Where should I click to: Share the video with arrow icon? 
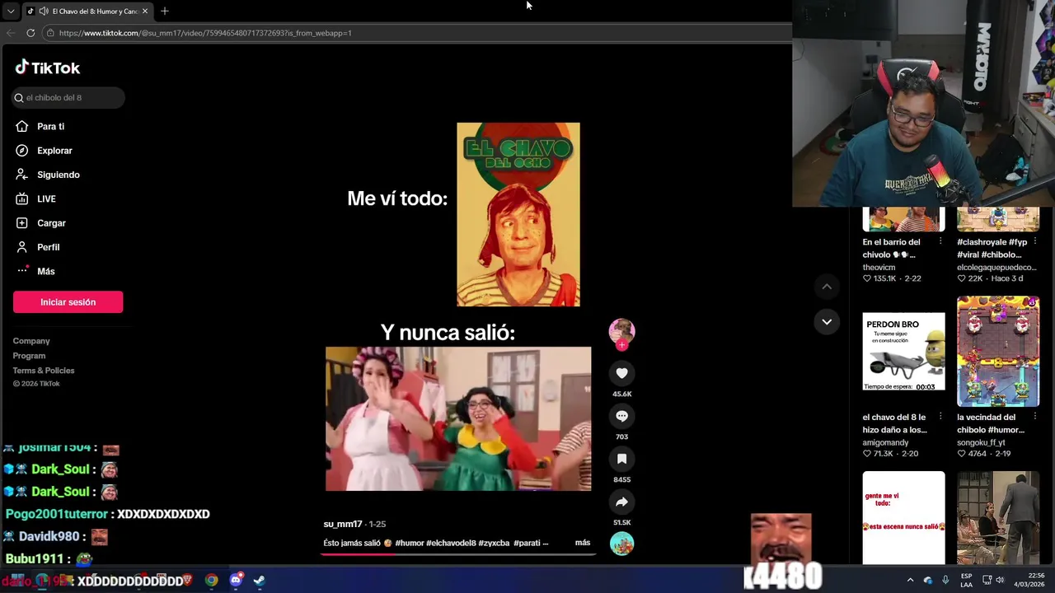click(621, 502)
